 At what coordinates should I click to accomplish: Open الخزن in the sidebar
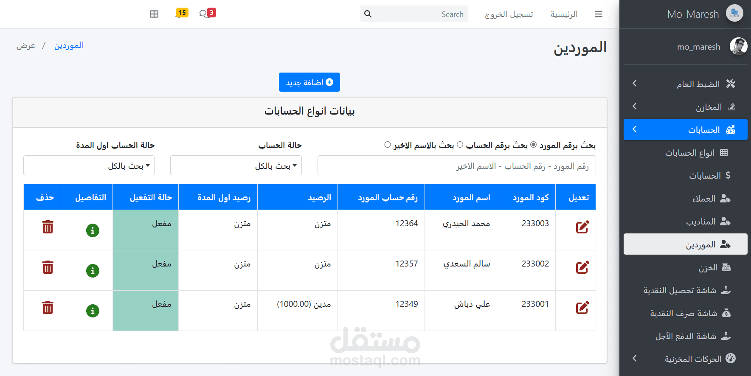click(x=686, y=267)
